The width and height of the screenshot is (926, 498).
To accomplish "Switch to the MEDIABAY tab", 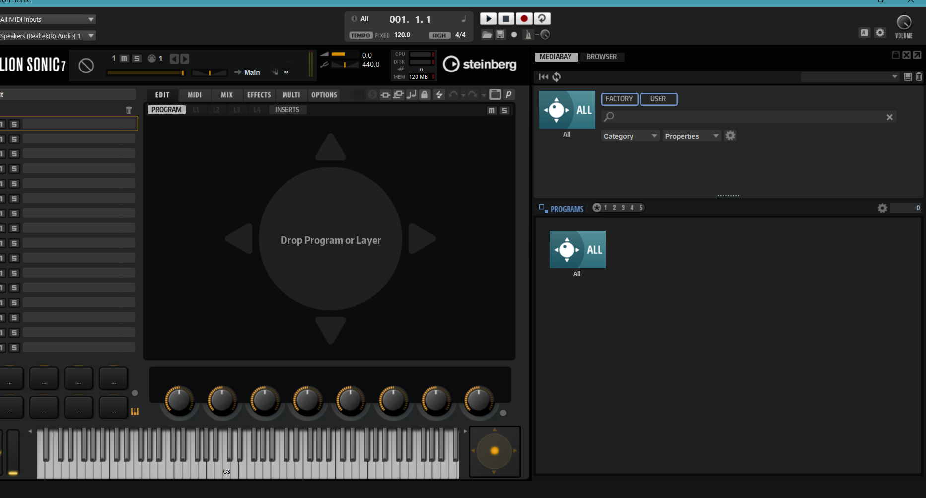I will point(556,57).
